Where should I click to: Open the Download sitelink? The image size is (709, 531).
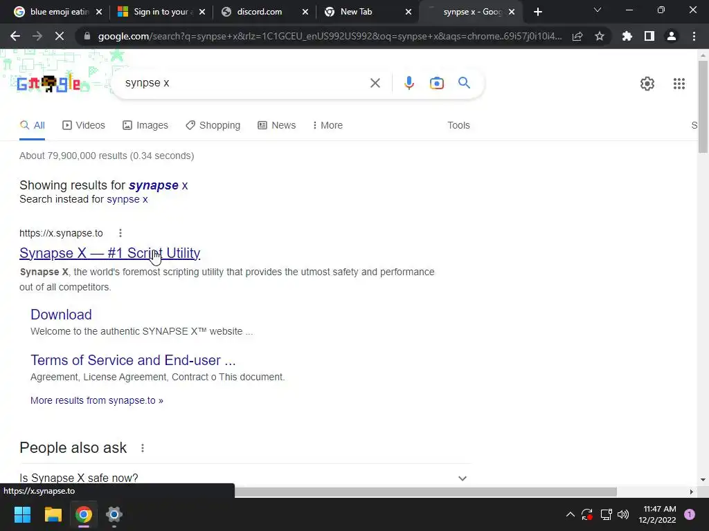coord(61,315)
